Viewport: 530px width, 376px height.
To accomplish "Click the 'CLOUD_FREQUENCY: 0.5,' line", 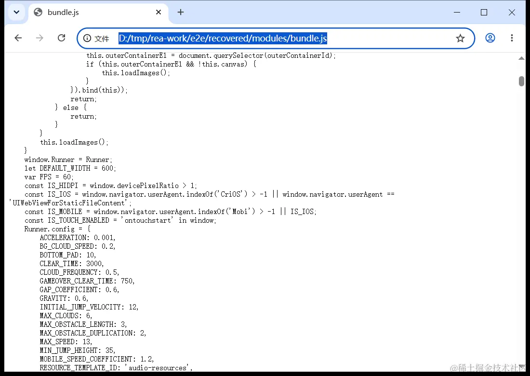I will [x=79, y=272].
